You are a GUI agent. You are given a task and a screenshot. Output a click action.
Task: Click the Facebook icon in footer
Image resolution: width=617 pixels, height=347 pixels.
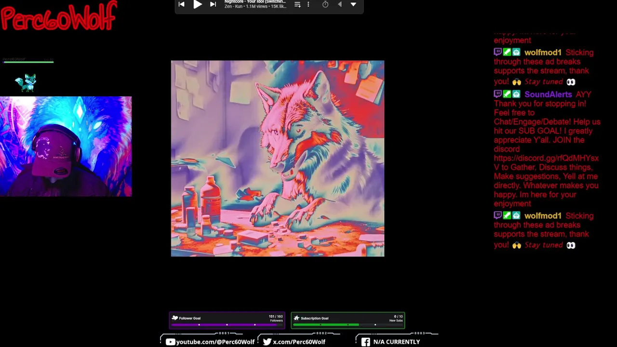pyautogui.click(x=366, y=342)
